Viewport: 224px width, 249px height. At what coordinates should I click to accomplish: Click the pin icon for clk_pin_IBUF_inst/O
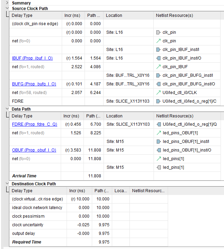[158, 58]
